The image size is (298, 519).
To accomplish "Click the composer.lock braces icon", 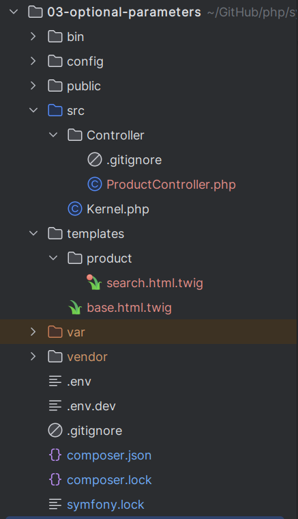I will (x=55, y=479).
